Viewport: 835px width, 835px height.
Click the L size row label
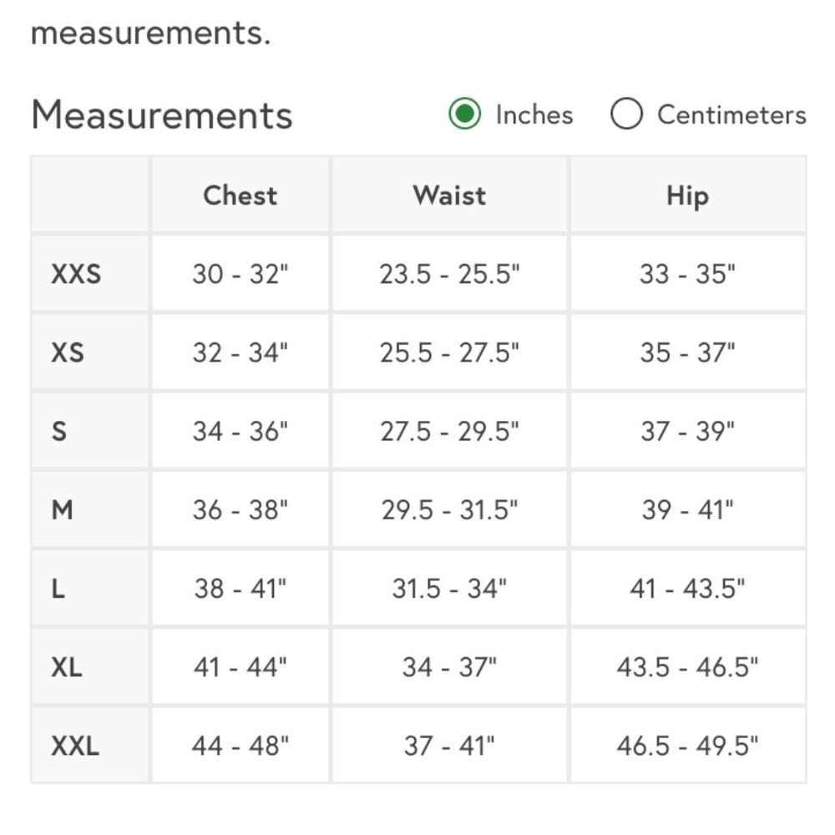click(58, 589)
